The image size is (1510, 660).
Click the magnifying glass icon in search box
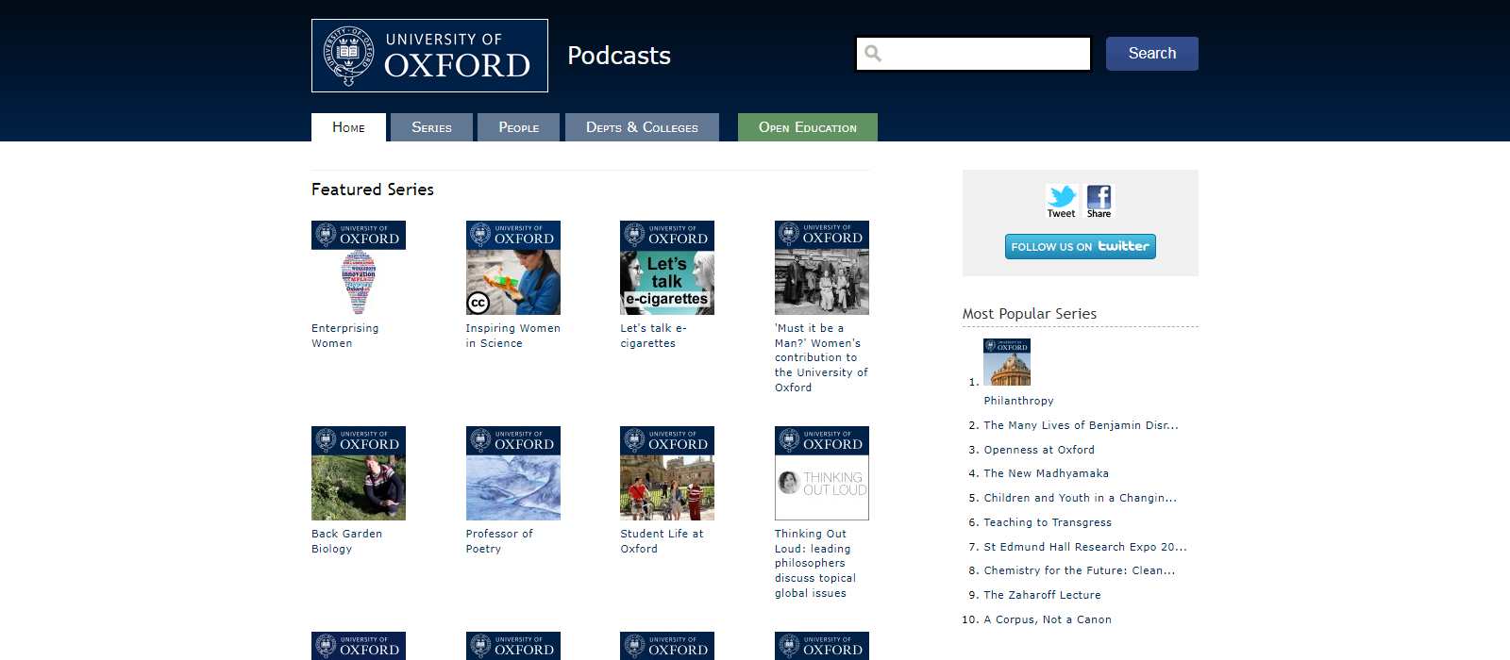tap(873, 54)
